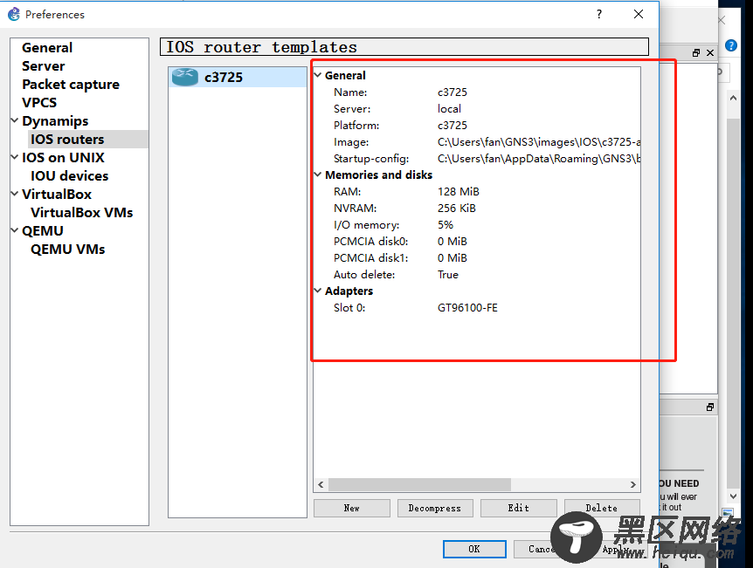This screenshot has height=568, width=753.
Task: Collapse the VirtualBox tree node
Action: [15, 194]
